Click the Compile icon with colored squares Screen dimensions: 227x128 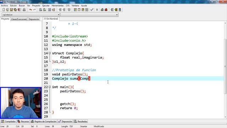coord(75,10)
